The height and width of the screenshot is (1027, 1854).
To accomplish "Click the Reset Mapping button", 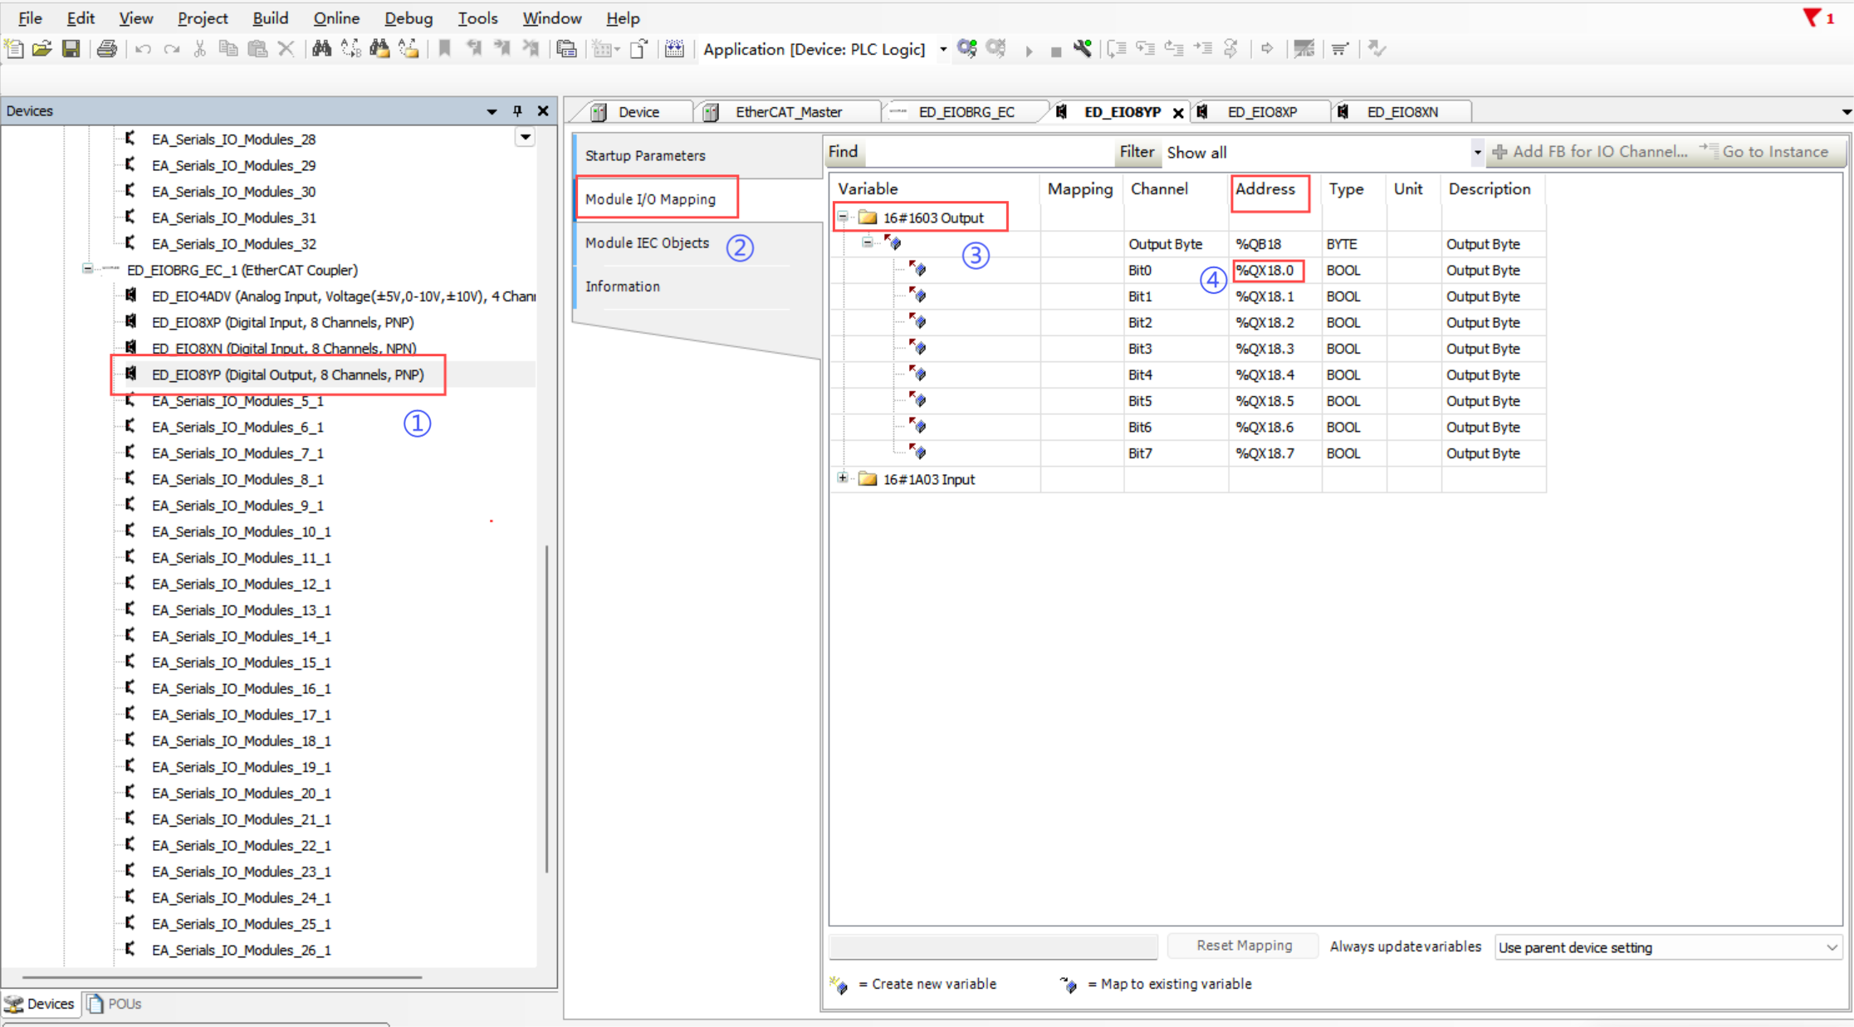I will (1244, 946).
